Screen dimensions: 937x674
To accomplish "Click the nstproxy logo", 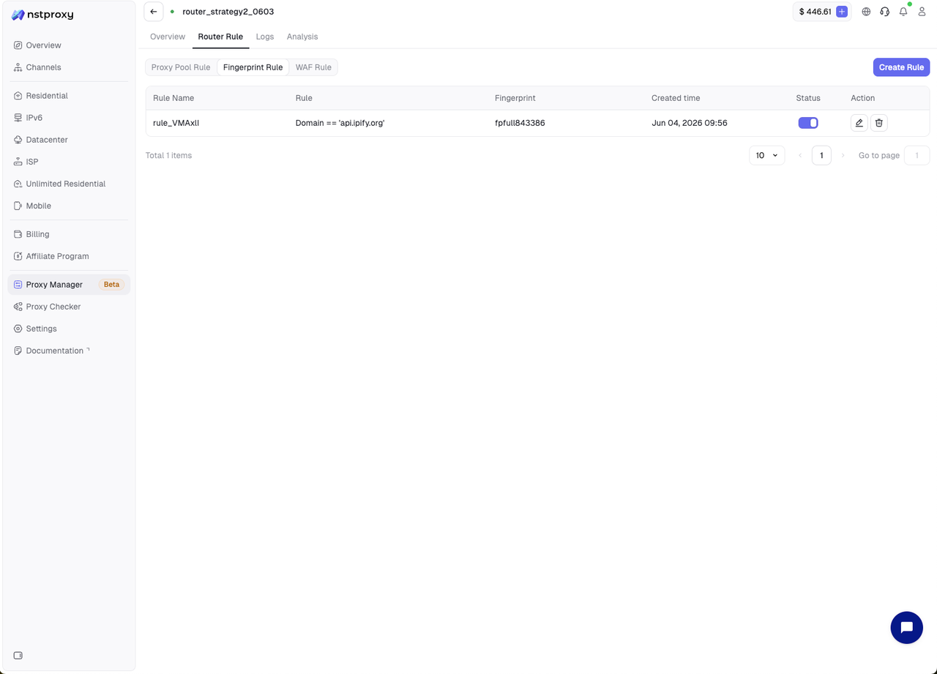I will [42, 15].
